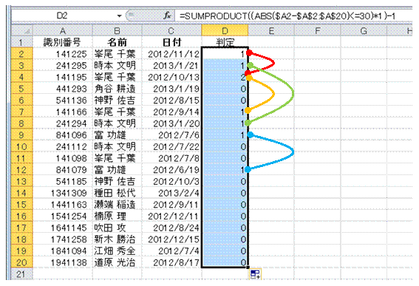Click the fx insert function icon
This screenshot has height=286, width=419.
tap(167, 16)
